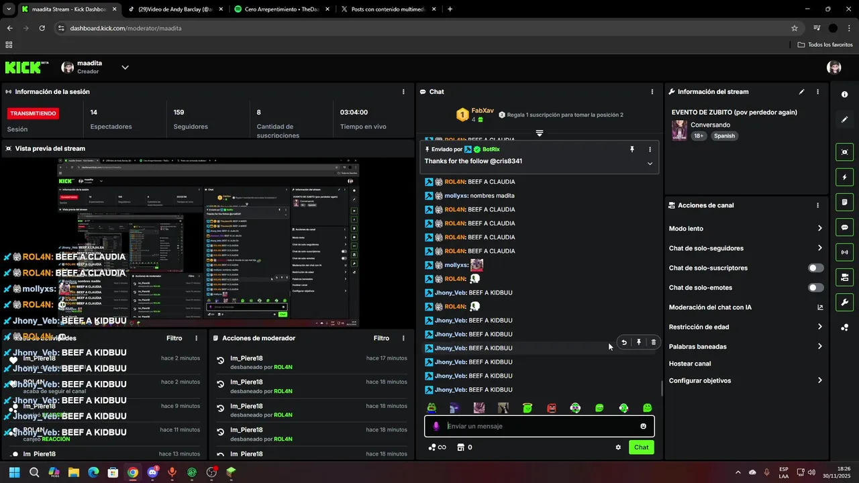859x483 pixels.
Task: Open chat settings gear icon
Action: point(618,447)
